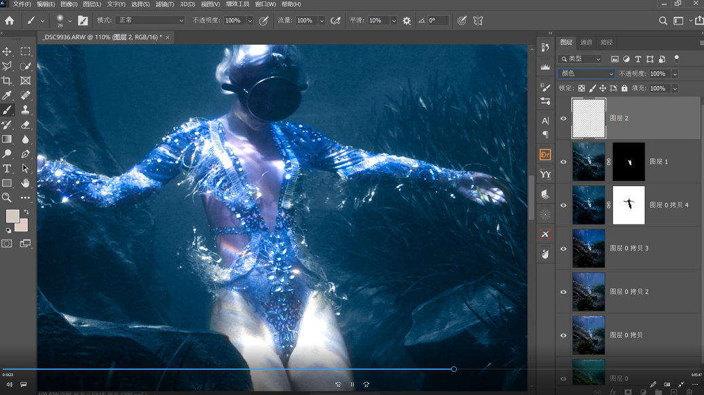Select the Path Selection tool
Image resolution: width=704 pixels, height=395 pixels.
pyautogui.click(x=26, y=168)
